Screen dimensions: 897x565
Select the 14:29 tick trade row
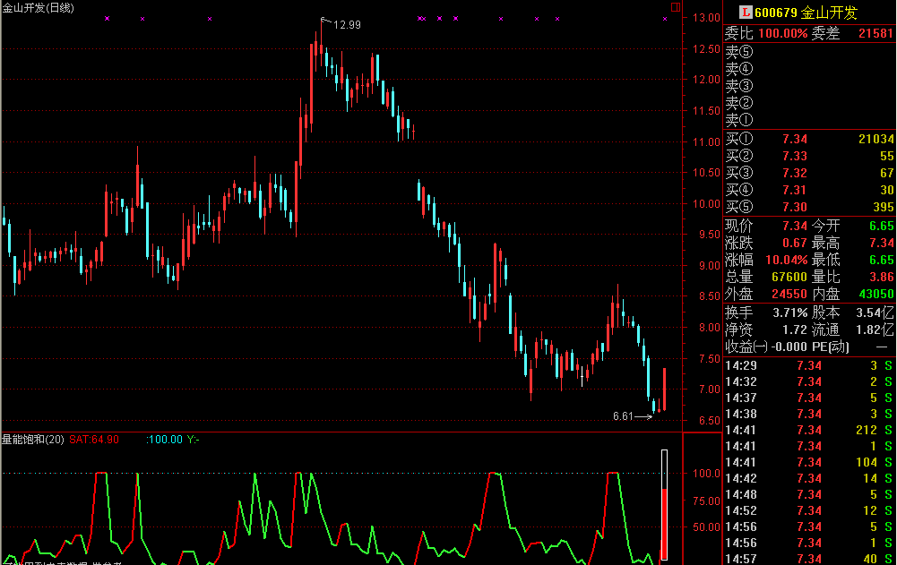(809, 365)
